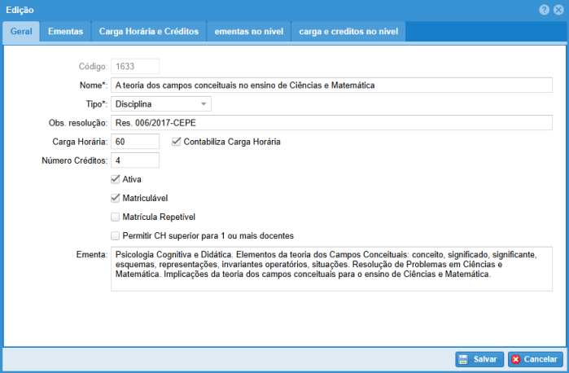Image resolution: width=569 pixels, height=373 pixels.
Task: Open carga e creditos no nível tab
Action: point(348,31)
